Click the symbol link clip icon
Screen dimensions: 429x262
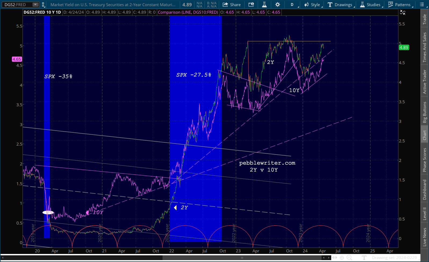[x=43, y=5]
